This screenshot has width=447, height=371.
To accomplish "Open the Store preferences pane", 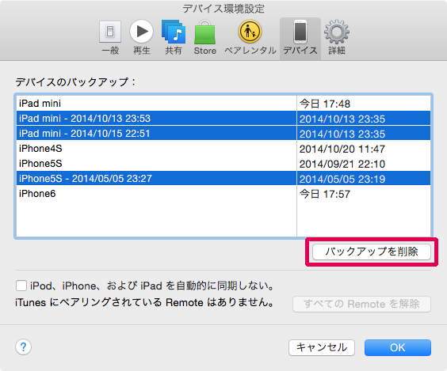I will click(x=204, y=38).
